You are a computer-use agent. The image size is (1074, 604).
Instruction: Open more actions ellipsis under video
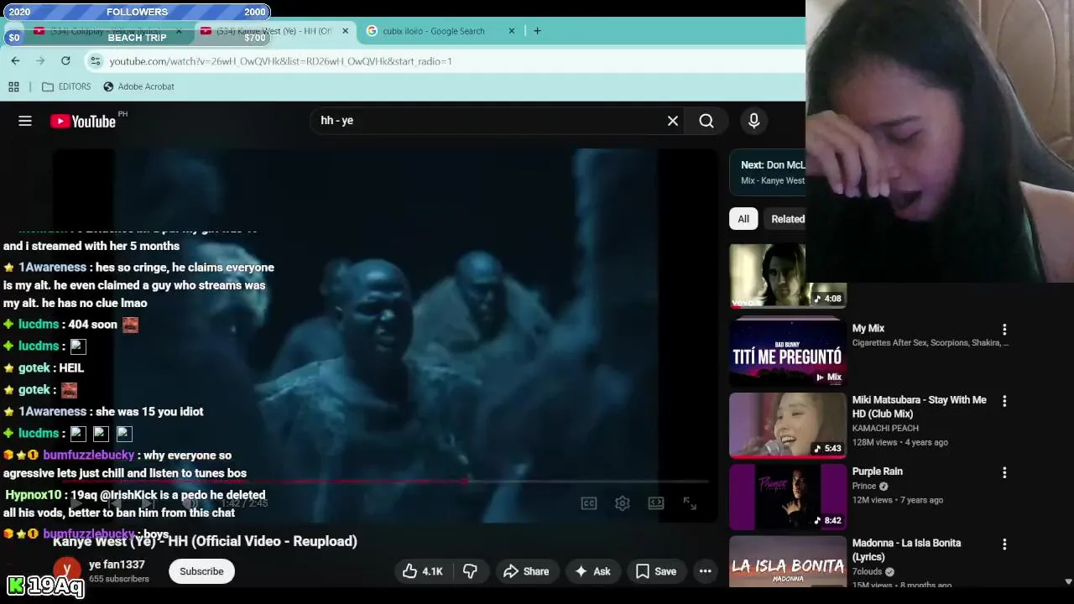coord(706,571)
